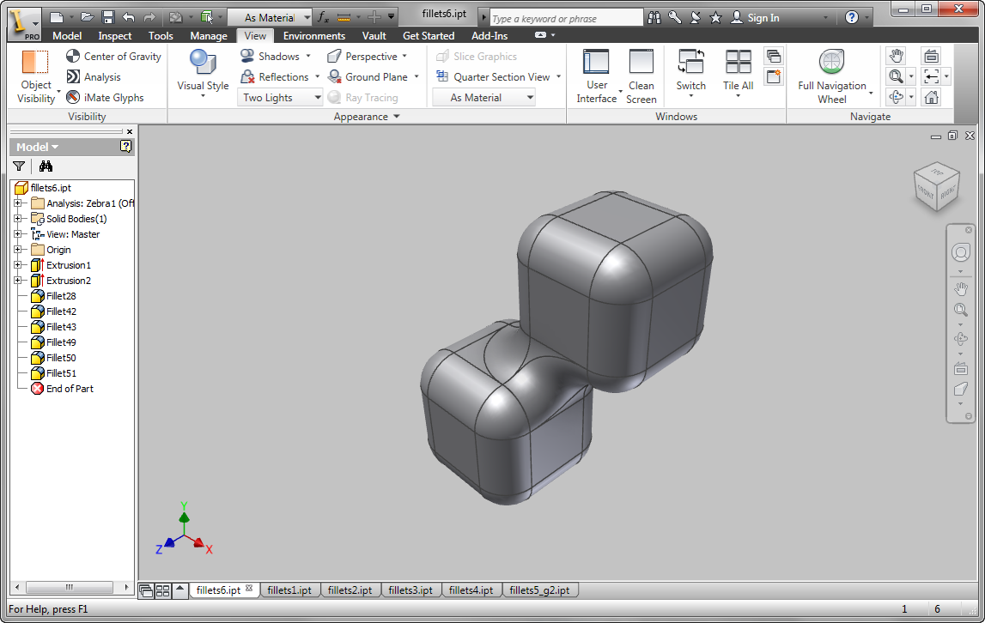
Task: Click the ViewCube in the viewport
Action: 935,186
